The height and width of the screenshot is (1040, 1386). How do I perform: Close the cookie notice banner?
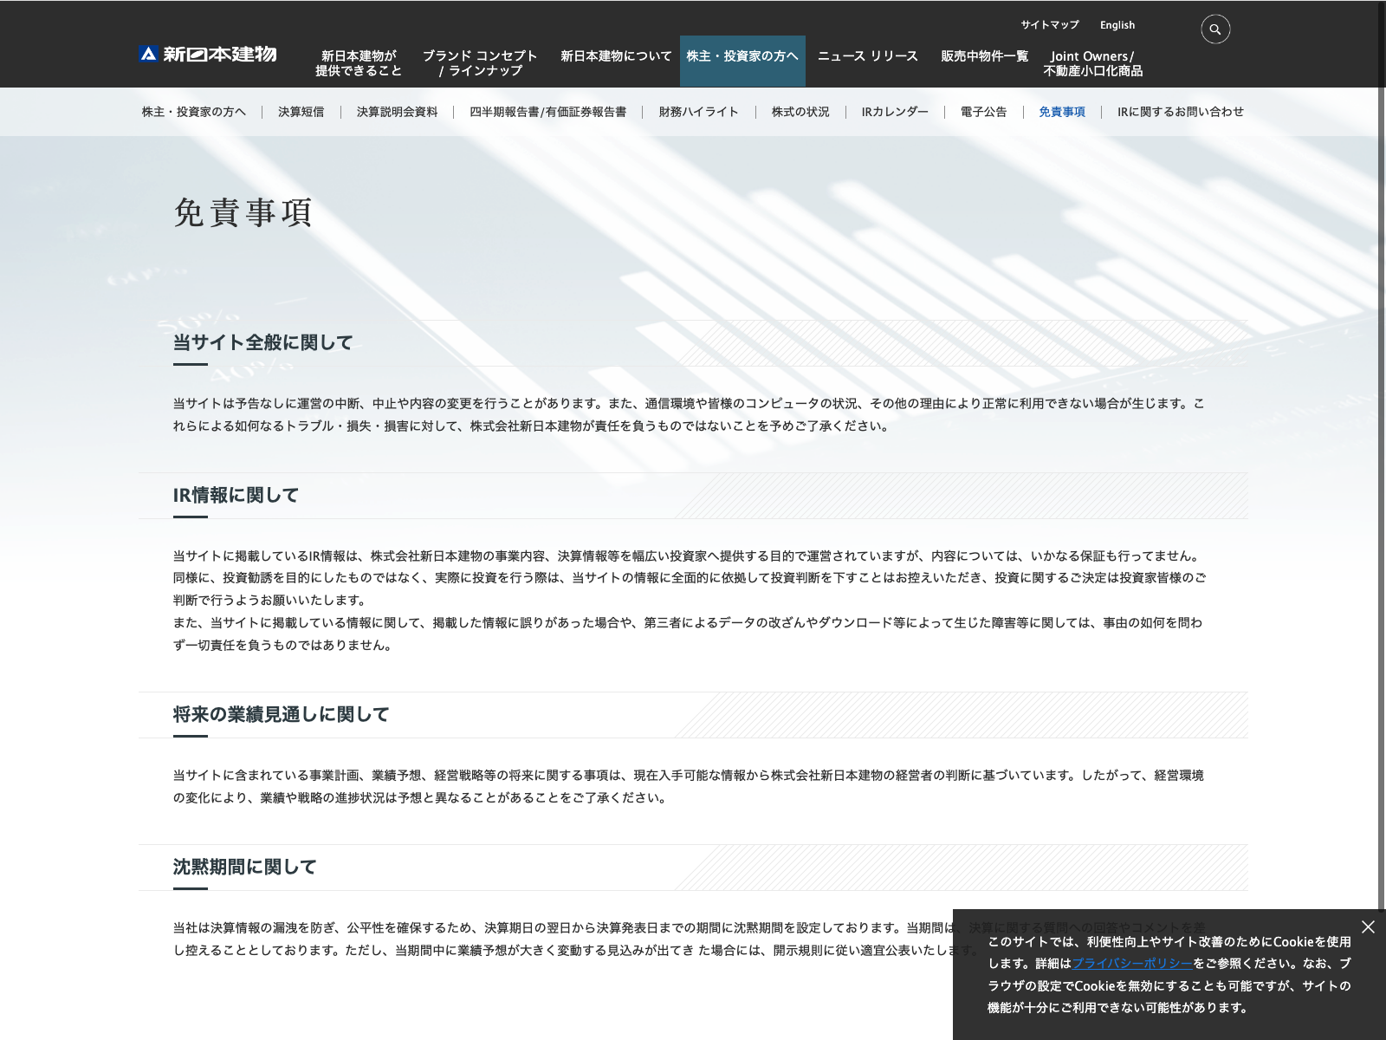(1368, 927)
